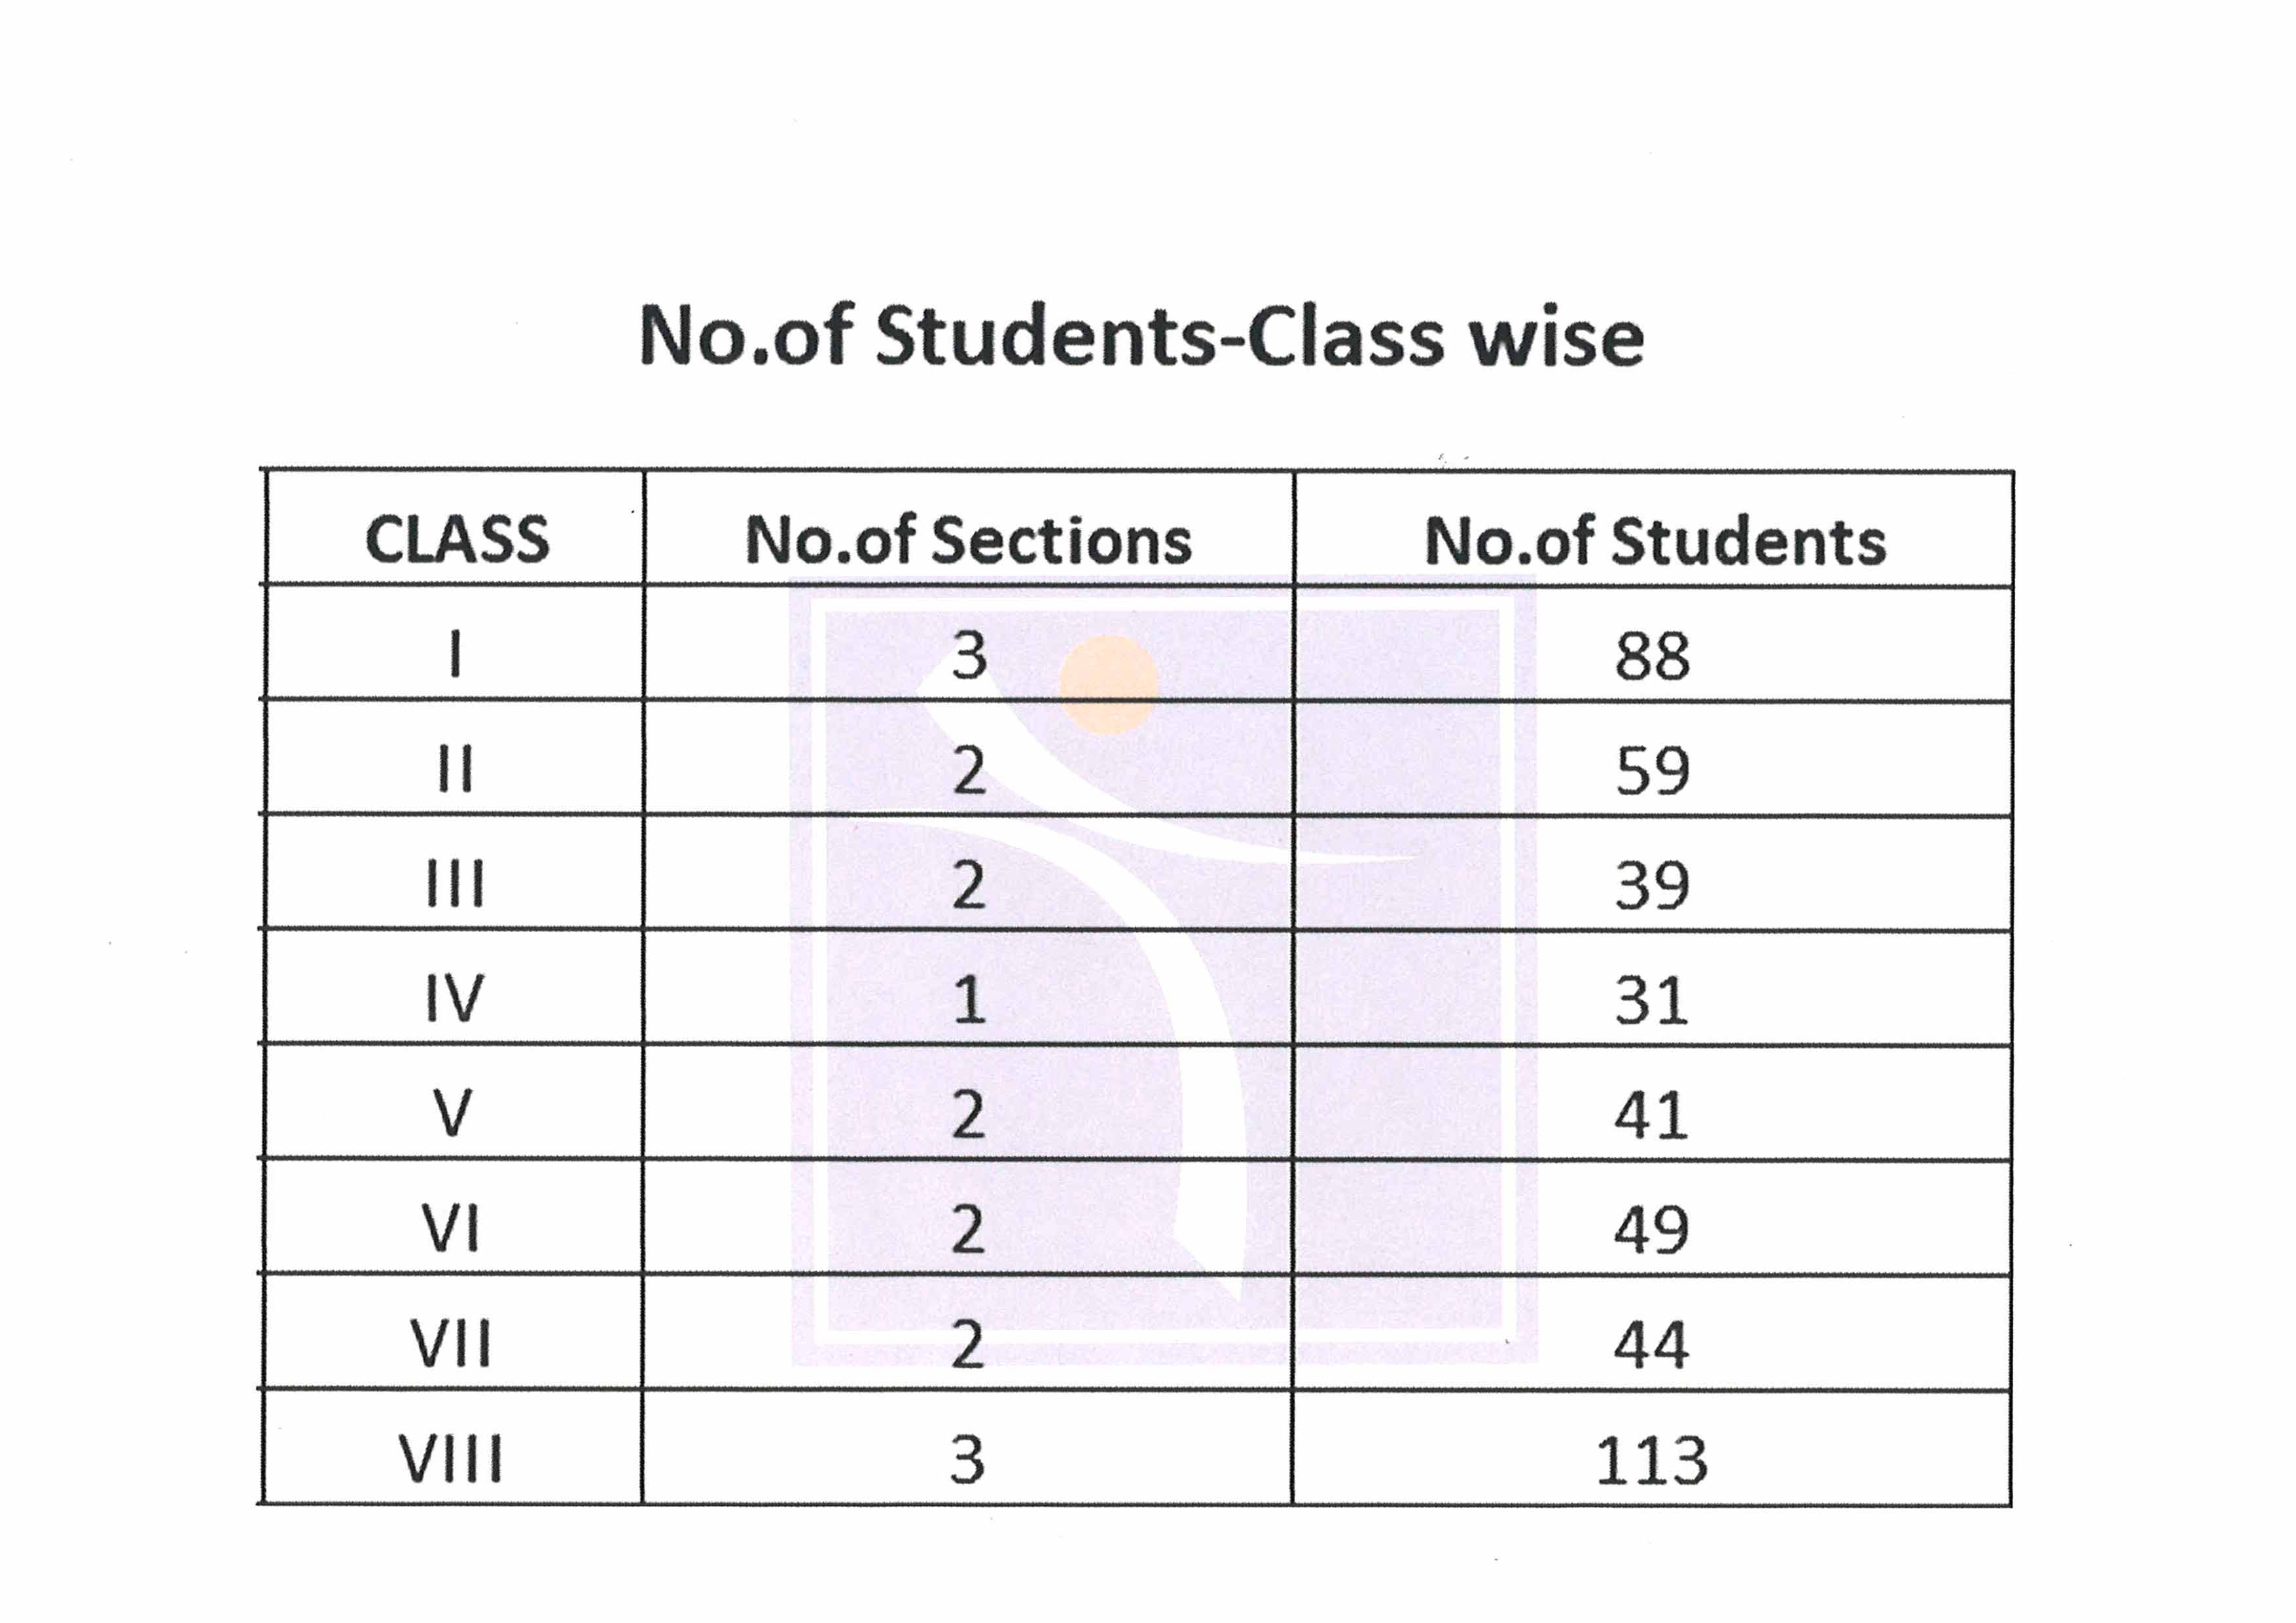The image size is (2296, 1623).
Task: Select the 'No.of Sections' column header
Action: tap(968, 541)
